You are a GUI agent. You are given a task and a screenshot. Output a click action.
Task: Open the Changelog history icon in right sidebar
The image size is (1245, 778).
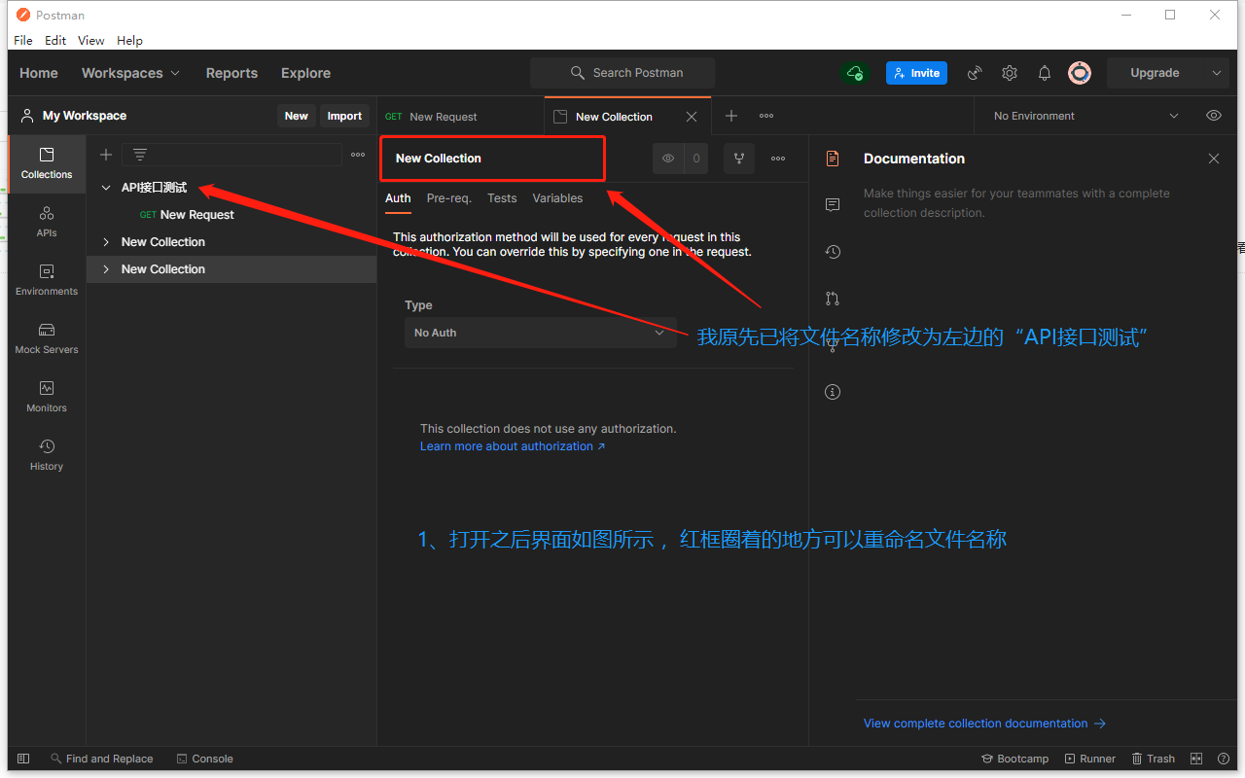coord(833,252)
